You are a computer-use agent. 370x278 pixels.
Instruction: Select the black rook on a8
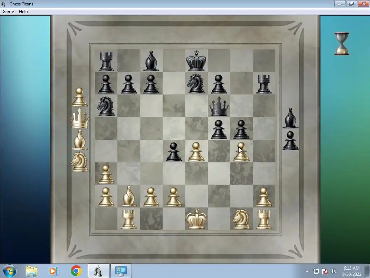pyautogui.click(x=106, y=62)
